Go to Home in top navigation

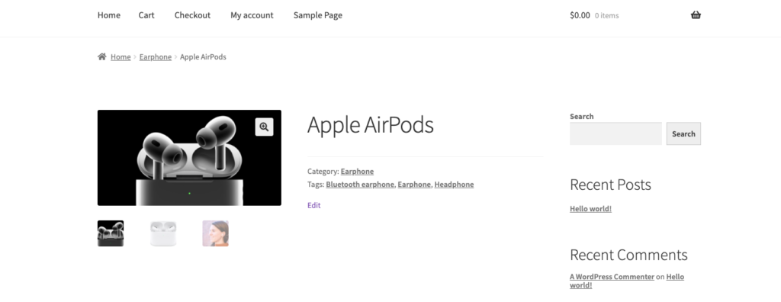108,15
